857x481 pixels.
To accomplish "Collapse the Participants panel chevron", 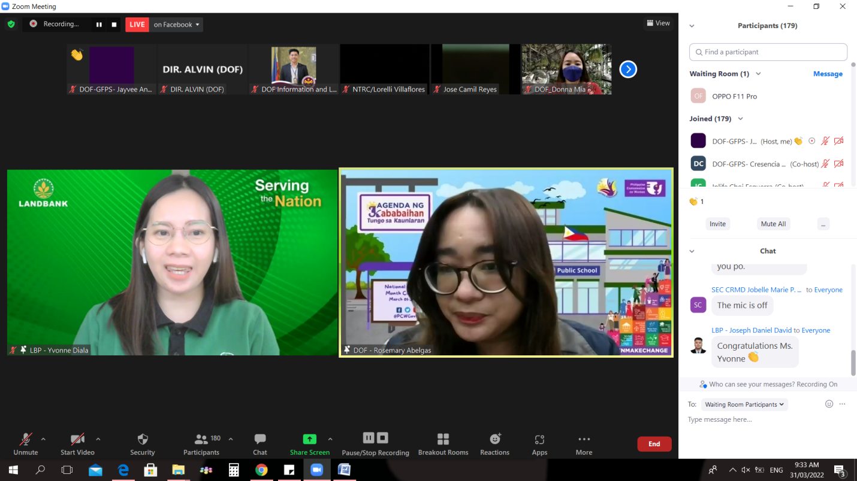I will pyautogui.click(x=692, y=26).
